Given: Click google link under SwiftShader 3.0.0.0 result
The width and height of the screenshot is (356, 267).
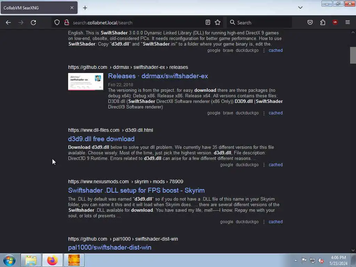Looking at the screenshot, I should [x=214, y=50].
